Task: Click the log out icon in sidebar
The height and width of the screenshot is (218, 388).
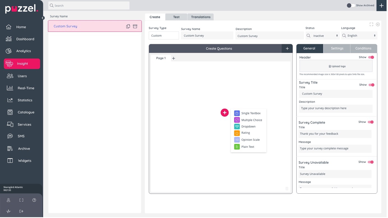Action: point(21,212)
